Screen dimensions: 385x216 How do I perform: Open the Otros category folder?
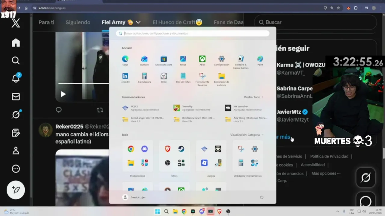click(174, 156)
